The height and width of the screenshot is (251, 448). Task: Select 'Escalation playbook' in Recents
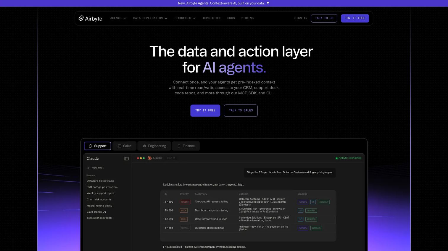(x=99, y=218)
